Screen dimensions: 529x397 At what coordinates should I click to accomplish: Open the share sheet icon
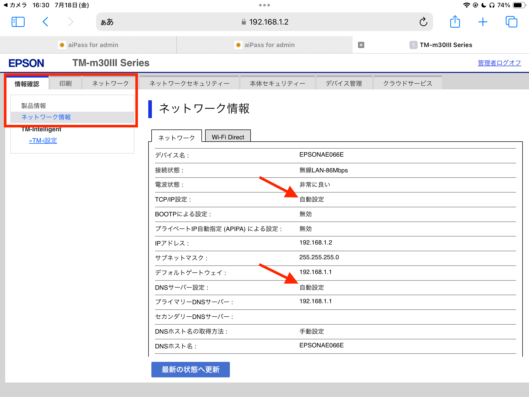tap(455, 21)
